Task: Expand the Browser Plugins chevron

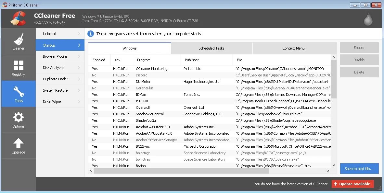Action: 79,56
